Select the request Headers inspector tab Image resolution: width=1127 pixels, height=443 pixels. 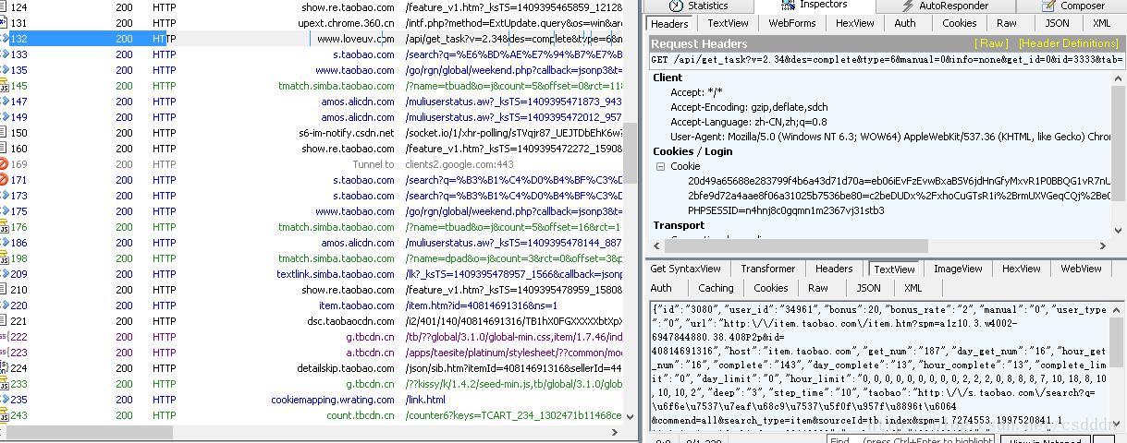pyautogui.click(x=669, y=23)
